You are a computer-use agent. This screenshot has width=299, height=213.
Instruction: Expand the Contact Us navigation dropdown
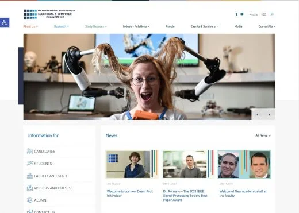point(267,26)
